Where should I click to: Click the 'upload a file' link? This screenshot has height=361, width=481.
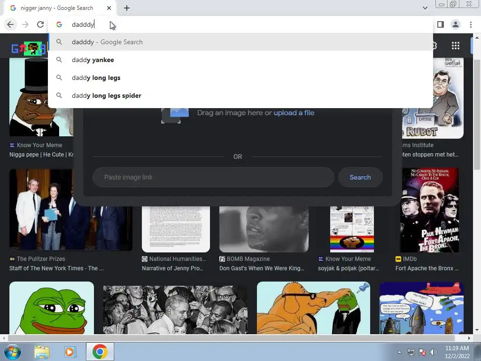pos(294,113)
